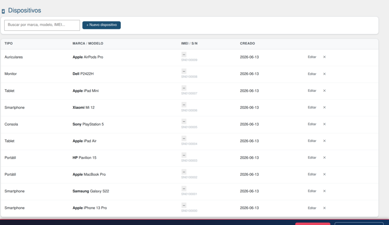
Task: Click serial number SN0100008
Action: coord(189,77)
